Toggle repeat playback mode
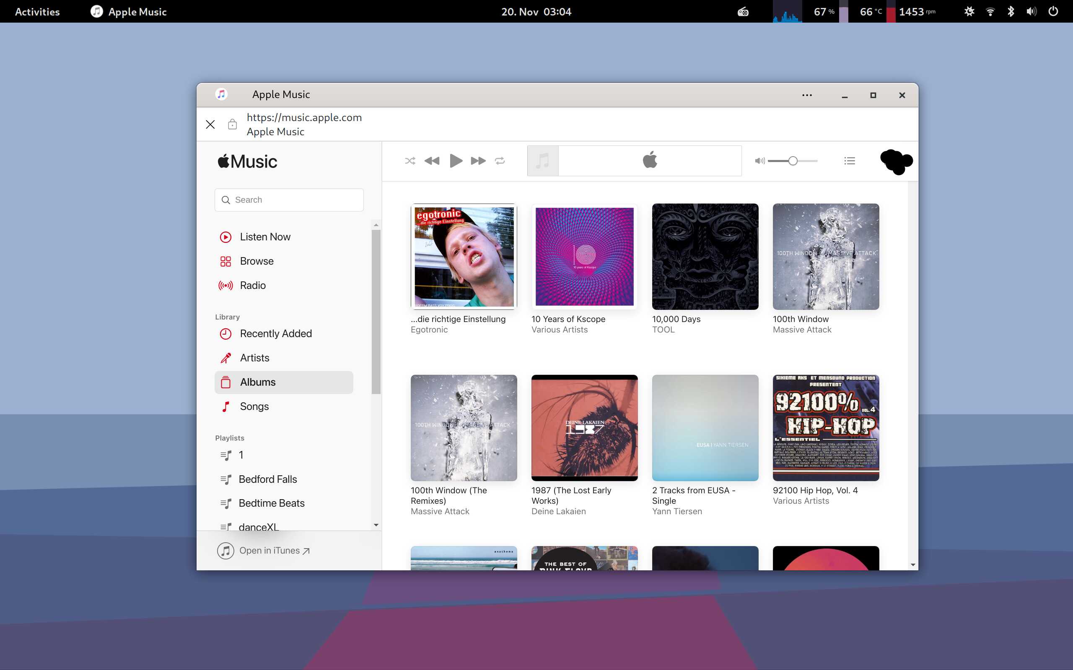This screenshot has height=670, width=1073. 500,161
